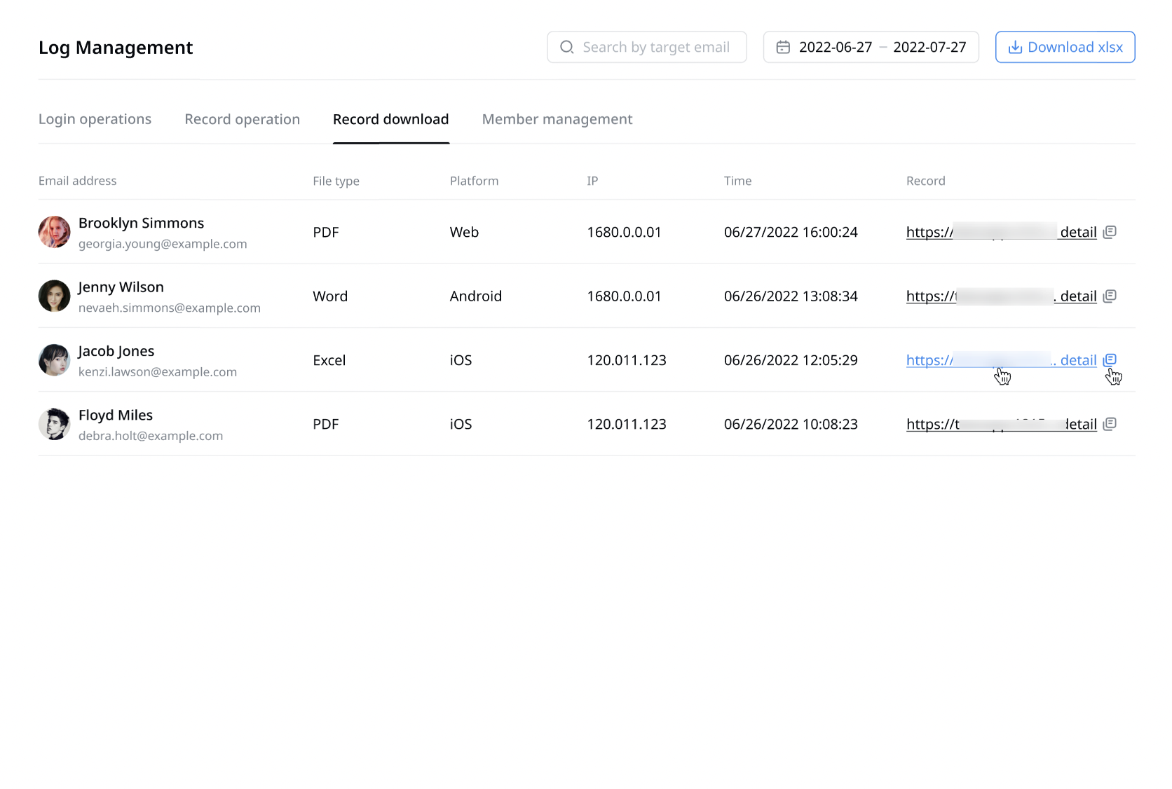Switch to the Login operations tab

point(95,119)
